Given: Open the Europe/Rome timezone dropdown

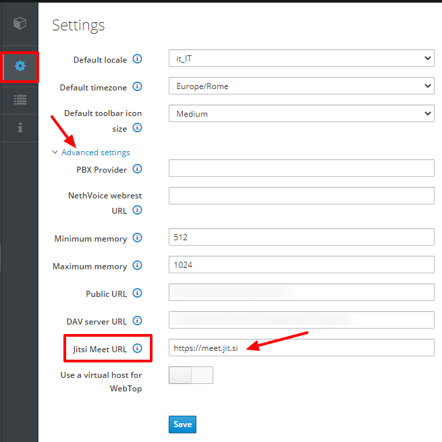Looking at the screenshot, I should (x=302, y=86).
